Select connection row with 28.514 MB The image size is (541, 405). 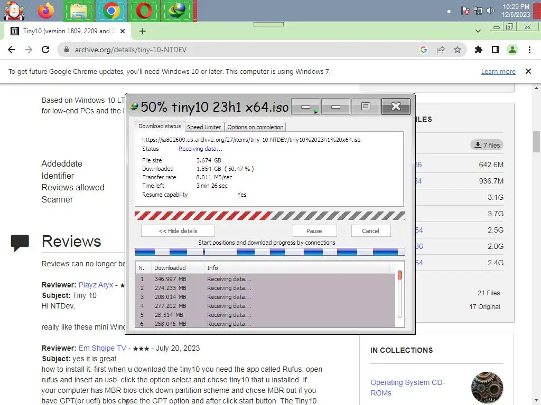[266, 315]
